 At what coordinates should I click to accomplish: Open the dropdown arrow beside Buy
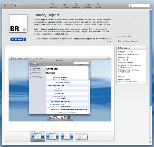click(x=25, y=39)
